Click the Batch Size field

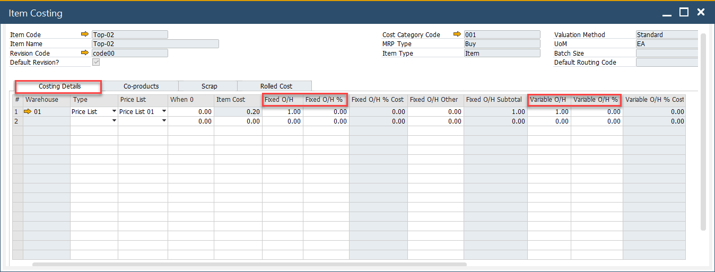tap(667, 53)
